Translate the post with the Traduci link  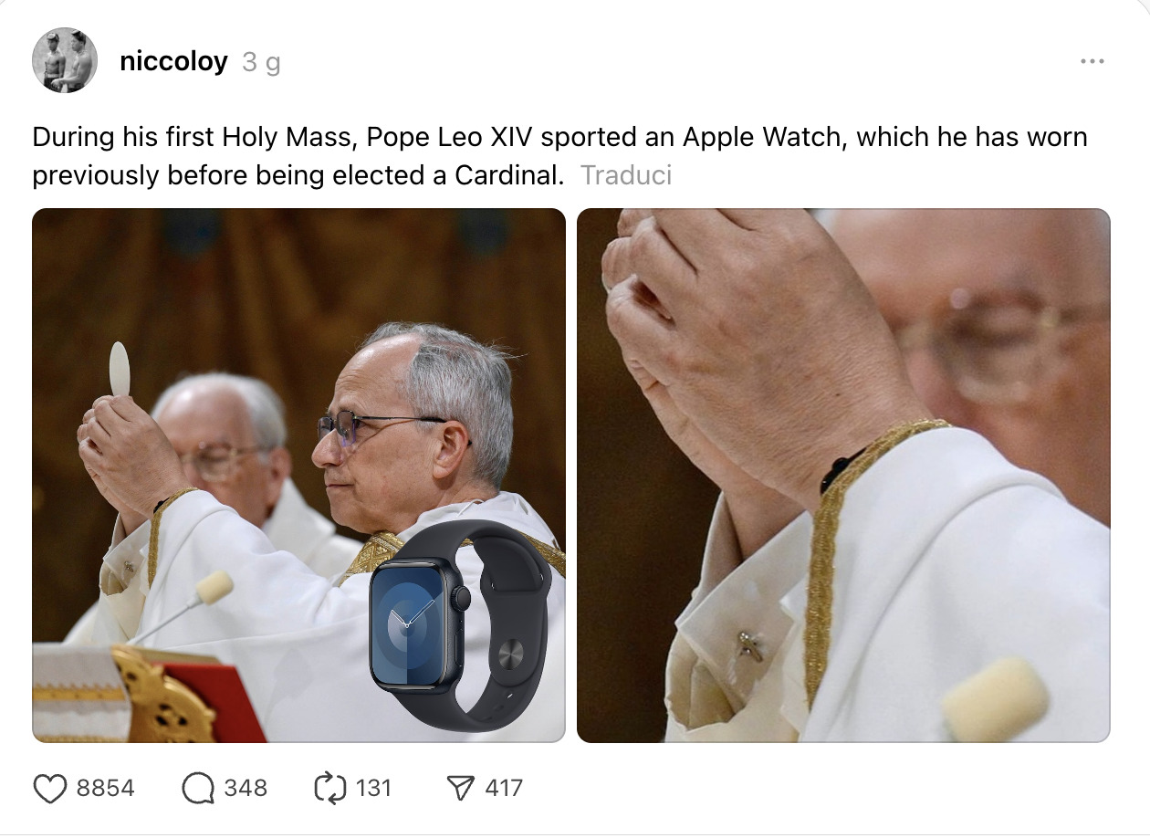(626, 175)
